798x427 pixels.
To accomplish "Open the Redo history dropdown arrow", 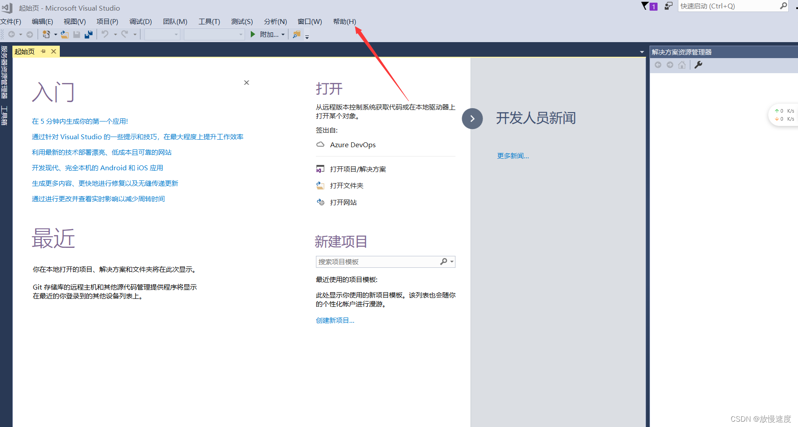I will (x=135, y=34).
